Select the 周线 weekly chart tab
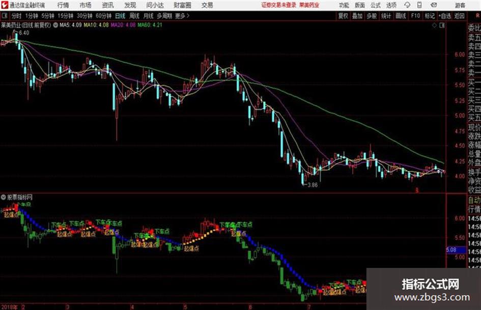 (134, 16)
